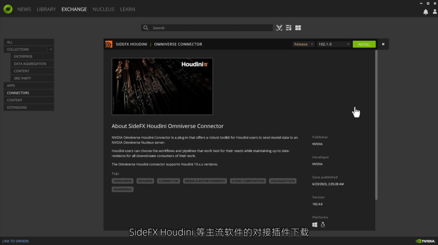Open the 102.1.0 version dropdown
Screen dimensions: 438x245
click(333, 44)
